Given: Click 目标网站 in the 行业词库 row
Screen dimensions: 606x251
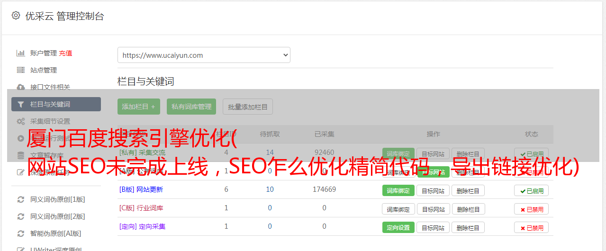Looking at the screenshot, I should pos(433,209).
